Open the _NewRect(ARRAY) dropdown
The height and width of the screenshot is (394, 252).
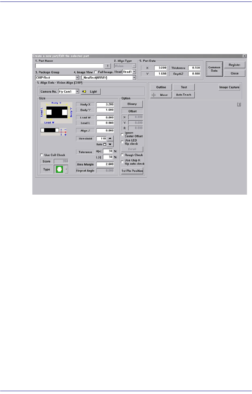click(134, 78)
